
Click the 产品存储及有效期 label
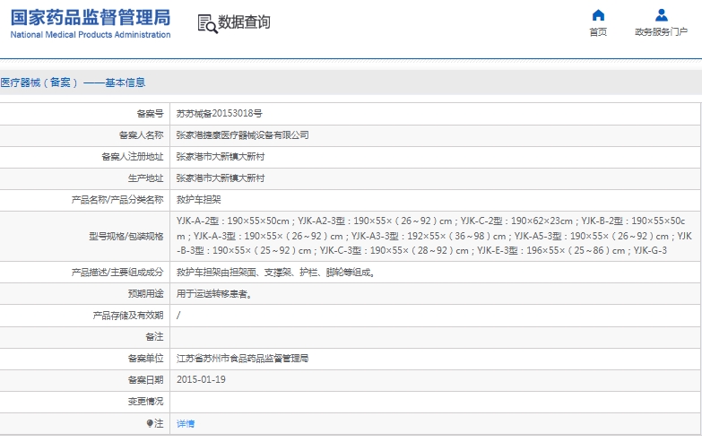point(128,316)
